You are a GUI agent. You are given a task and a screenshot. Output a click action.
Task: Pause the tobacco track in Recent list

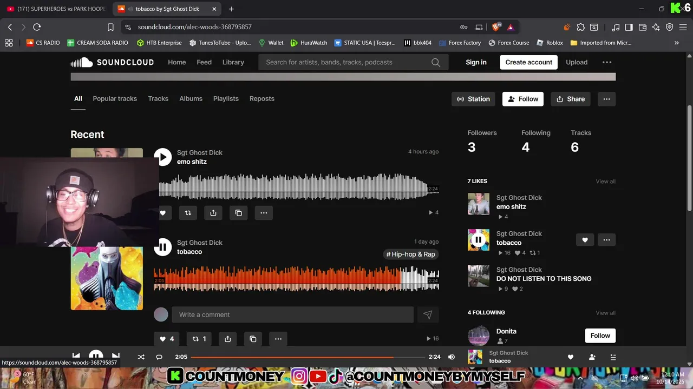[x=162, y=247]
